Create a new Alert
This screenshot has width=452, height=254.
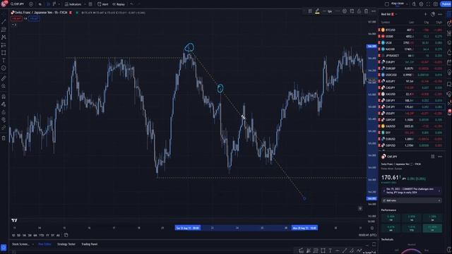(x=103, y=4)
